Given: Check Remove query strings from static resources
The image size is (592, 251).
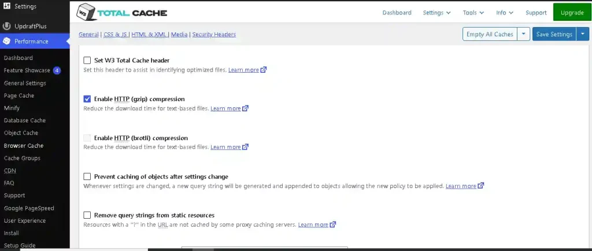Looking at the screenshot, I should 87,215.
